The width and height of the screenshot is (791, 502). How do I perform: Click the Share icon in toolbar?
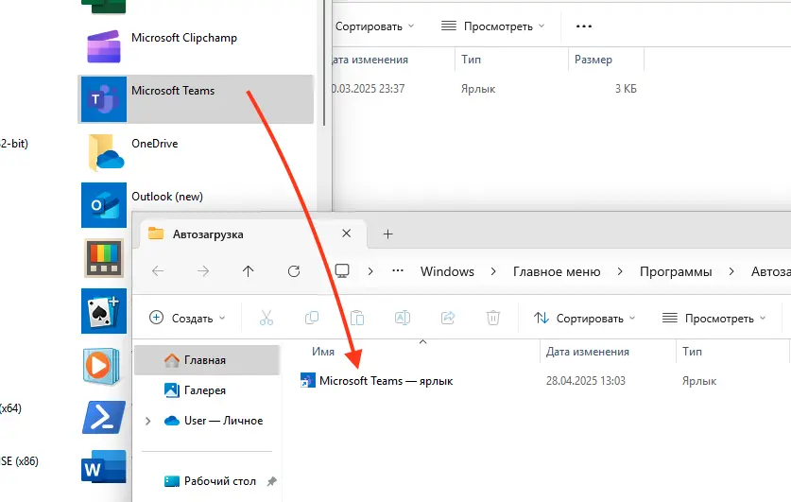tap(447, 318)
